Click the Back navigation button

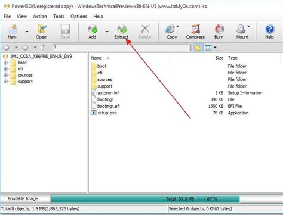tap(7, 48)
